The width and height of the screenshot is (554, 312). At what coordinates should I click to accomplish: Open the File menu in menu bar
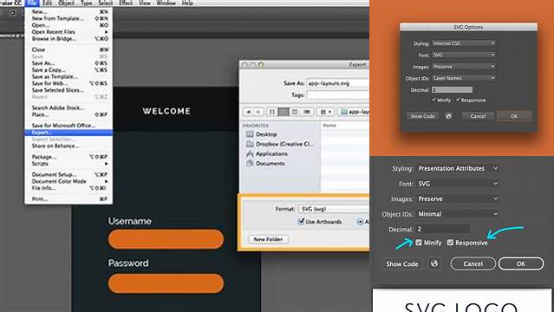pyautogui.click(x=32, y=3)
